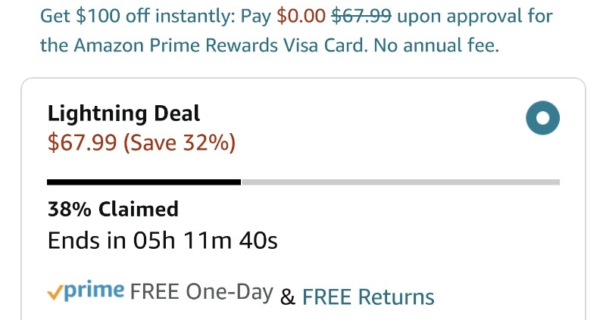Image resolution: width=606 pixels, height=320 pixels.
Task: Click the $0.00 promotional price
Action: coord(301,16)
